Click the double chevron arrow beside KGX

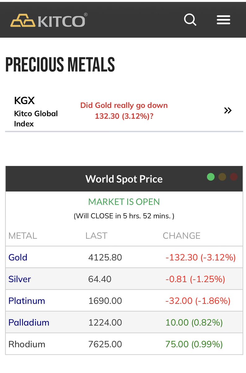point(228,110)
